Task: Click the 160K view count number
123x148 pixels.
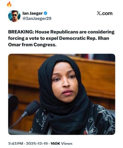Action: 55,144
